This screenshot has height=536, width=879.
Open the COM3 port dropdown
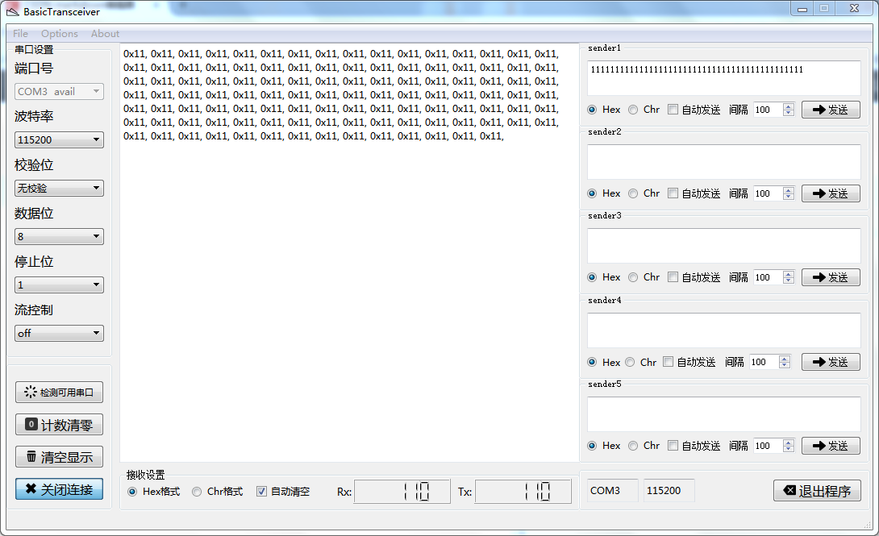click(59, 91)
